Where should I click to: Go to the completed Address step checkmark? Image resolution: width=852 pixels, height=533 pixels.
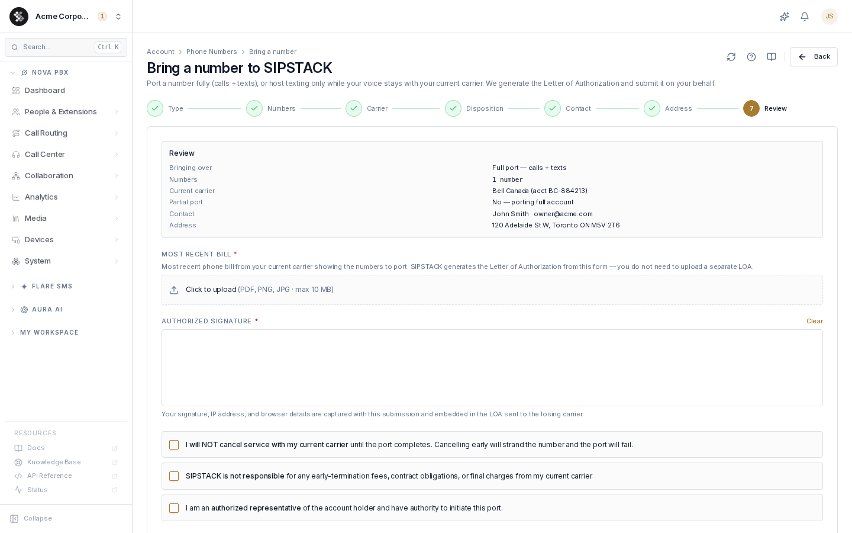click(652, 108)
